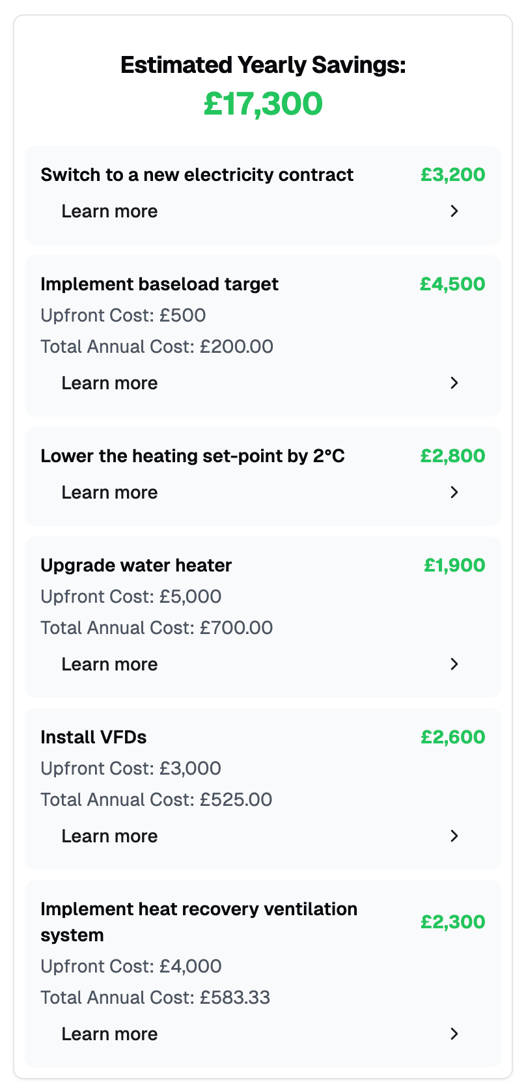Viewport: 526px width, 1091px height.
Task: Click the £17,300 total savings figure
Action: point(263,104)
